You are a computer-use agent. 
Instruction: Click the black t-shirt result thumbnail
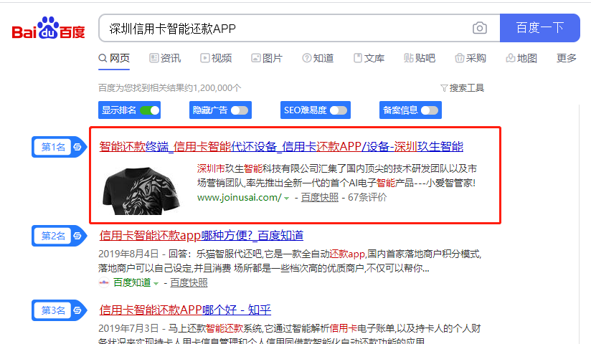click(x=141, y=191)
